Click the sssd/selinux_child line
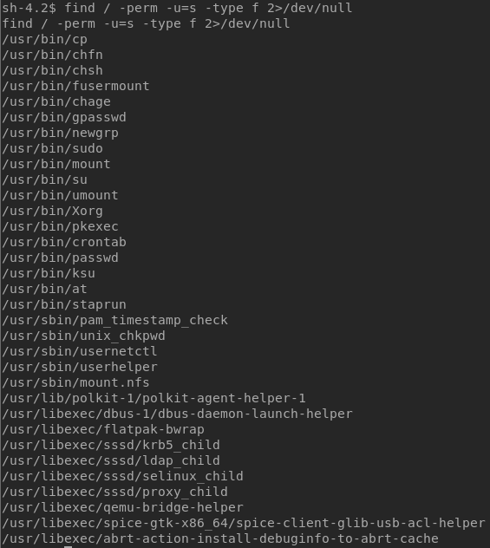Image resolution: width=490 pixels, height=548 pixels. [122, 476]
